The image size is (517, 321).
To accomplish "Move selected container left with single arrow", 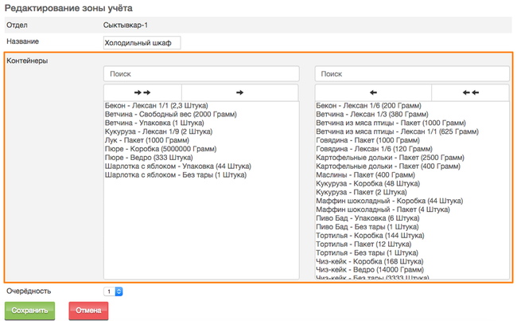I will tap(373, 93).
